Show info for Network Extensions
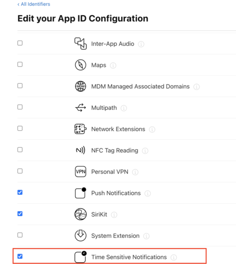 pos(152,129)
